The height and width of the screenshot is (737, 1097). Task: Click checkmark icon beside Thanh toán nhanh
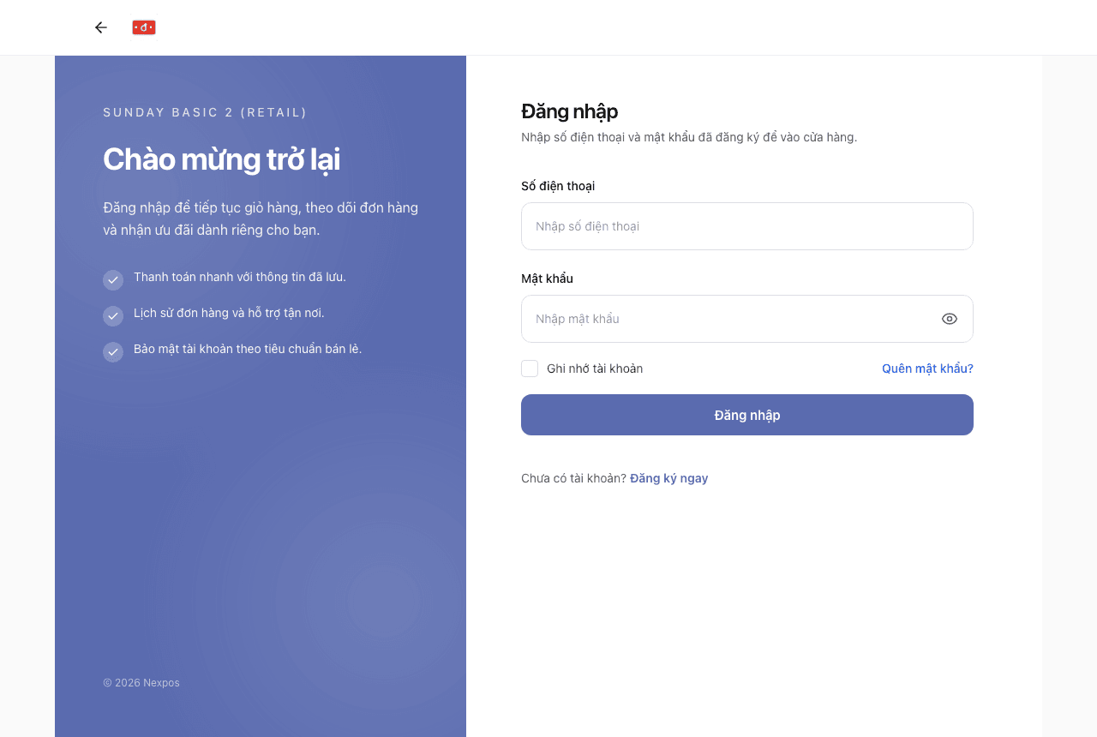(113, 280)
